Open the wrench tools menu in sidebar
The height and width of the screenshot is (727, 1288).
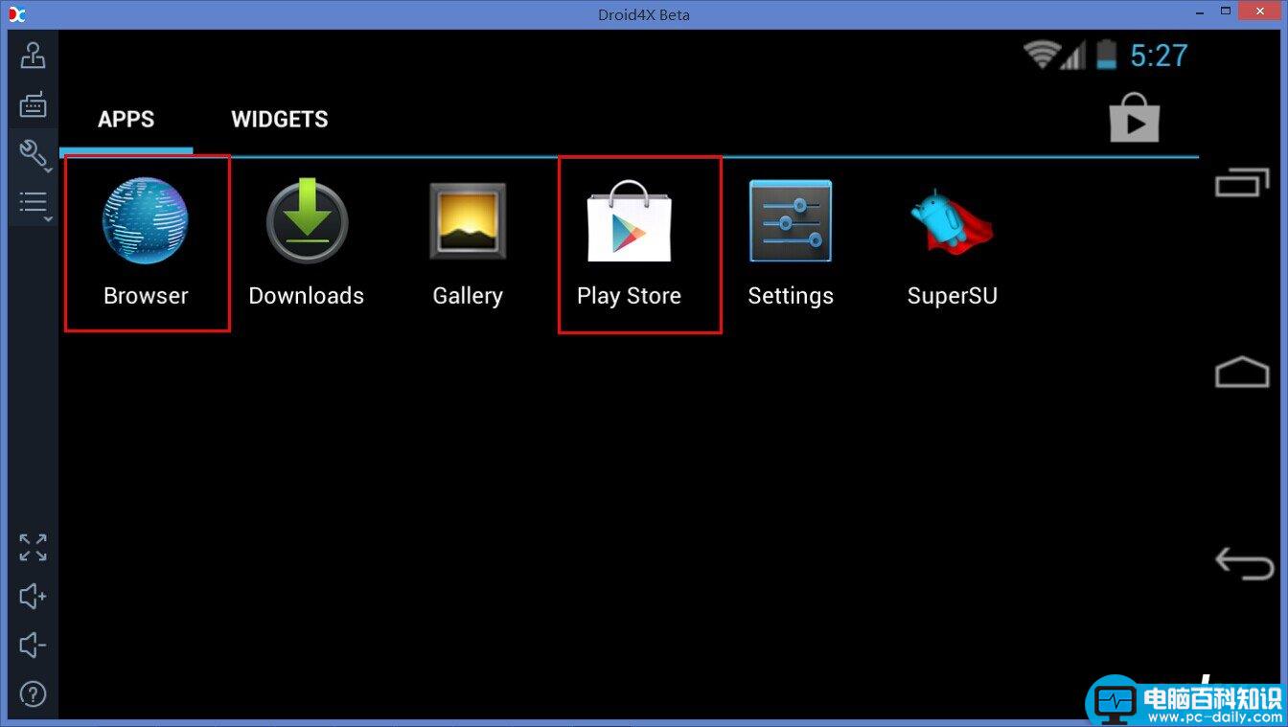tap(34, 153)
